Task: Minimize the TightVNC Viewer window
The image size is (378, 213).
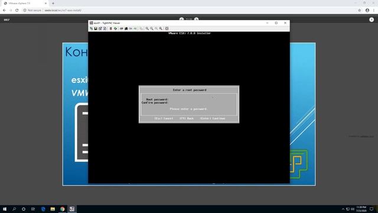Action: [267, 23]
